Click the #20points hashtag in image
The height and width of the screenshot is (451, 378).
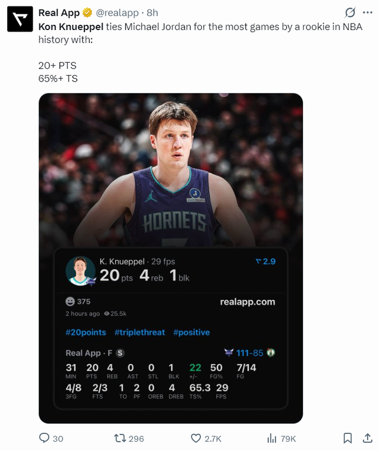pyautogui.click(x=86, y=332)
